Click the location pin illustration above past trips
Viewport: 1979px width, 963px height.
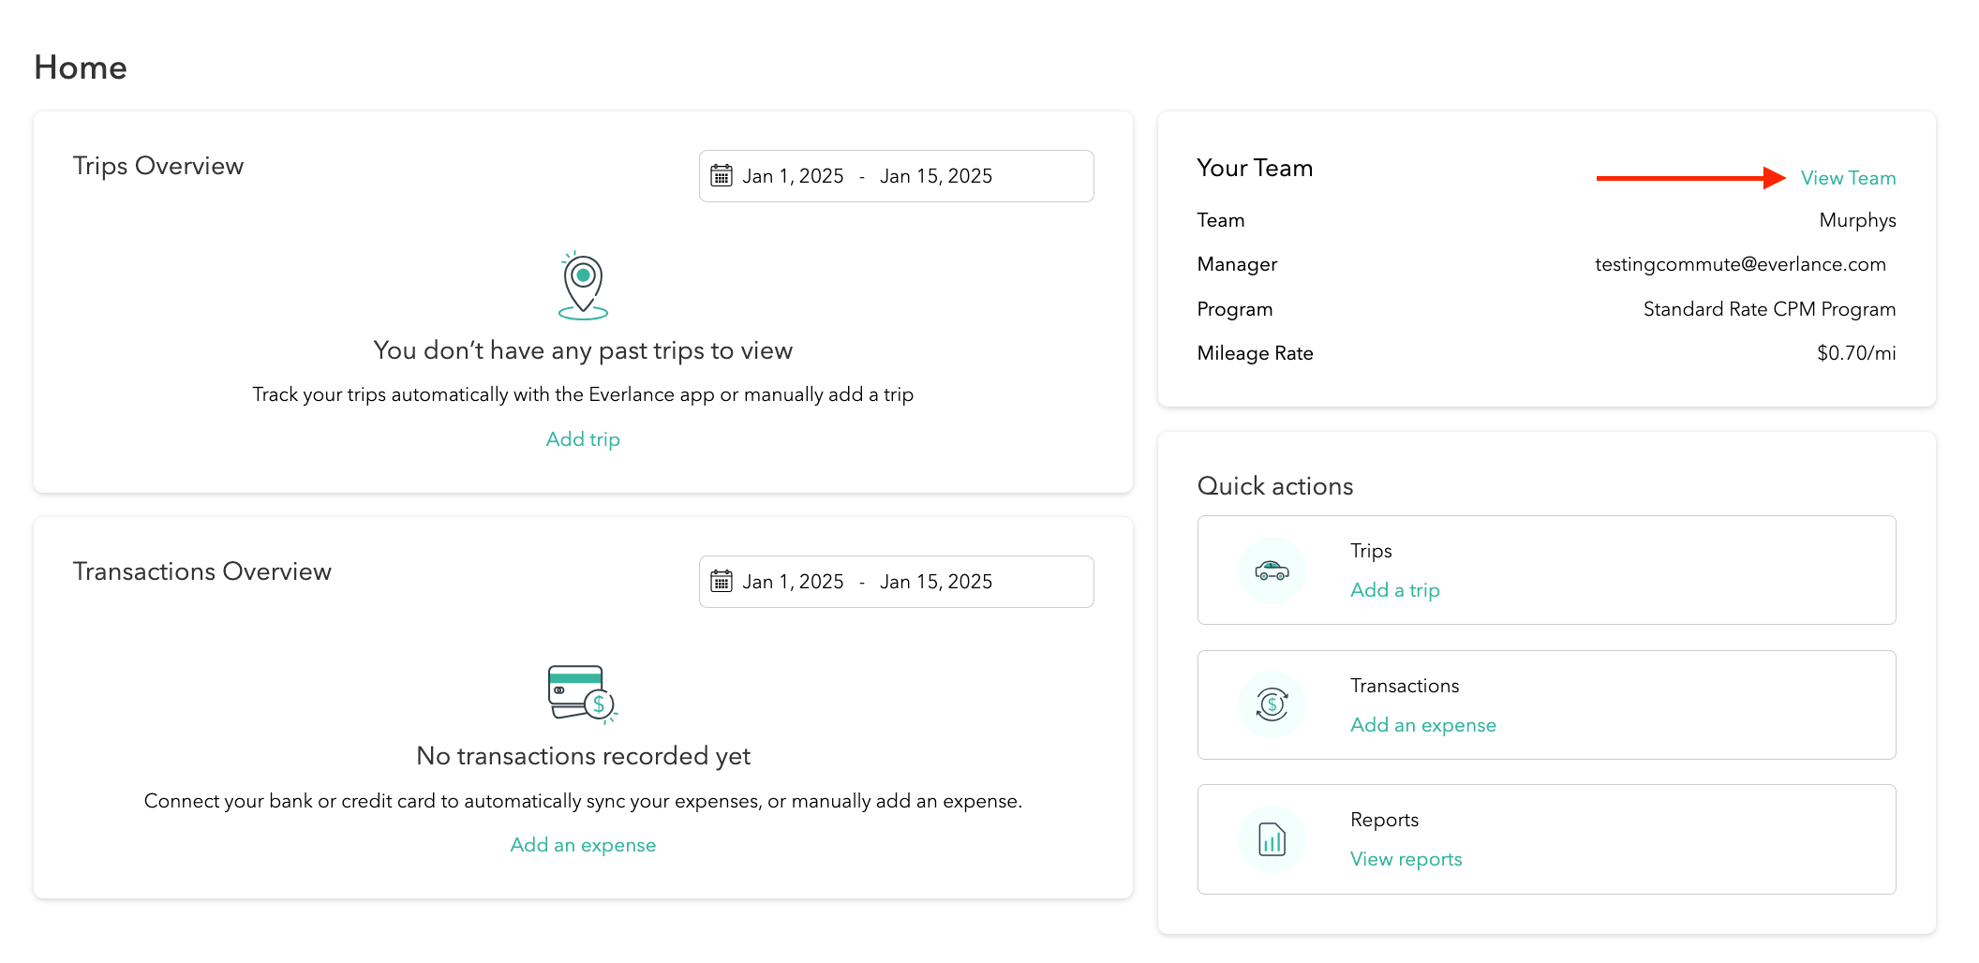click(582, 286)
